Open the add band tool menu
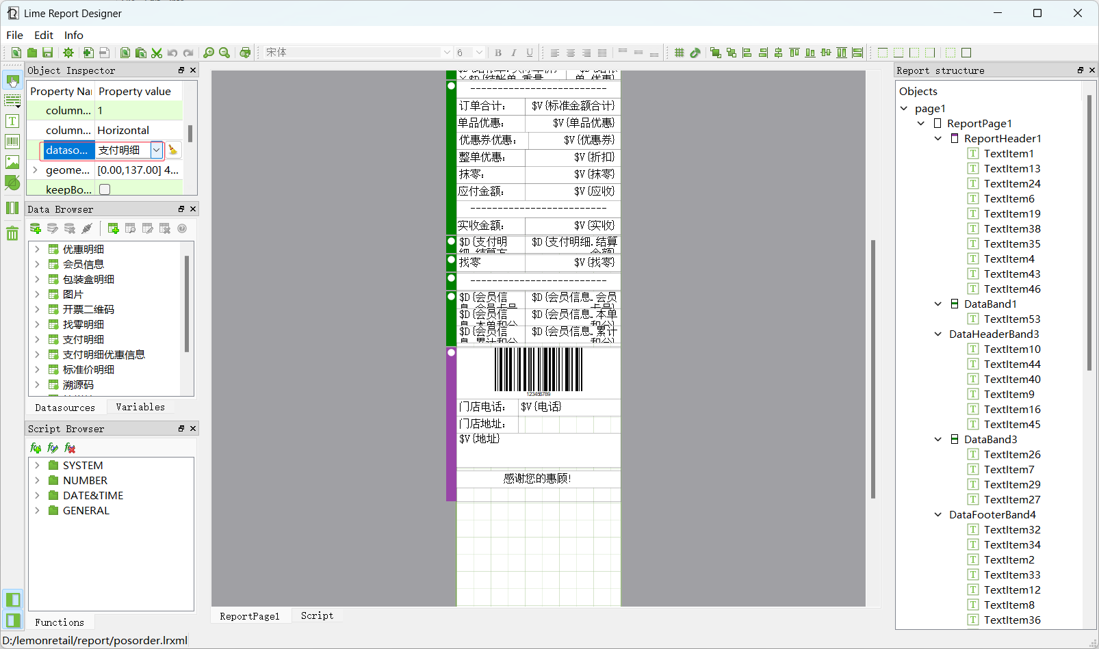The image size is (1099, 649). (12, 101)
